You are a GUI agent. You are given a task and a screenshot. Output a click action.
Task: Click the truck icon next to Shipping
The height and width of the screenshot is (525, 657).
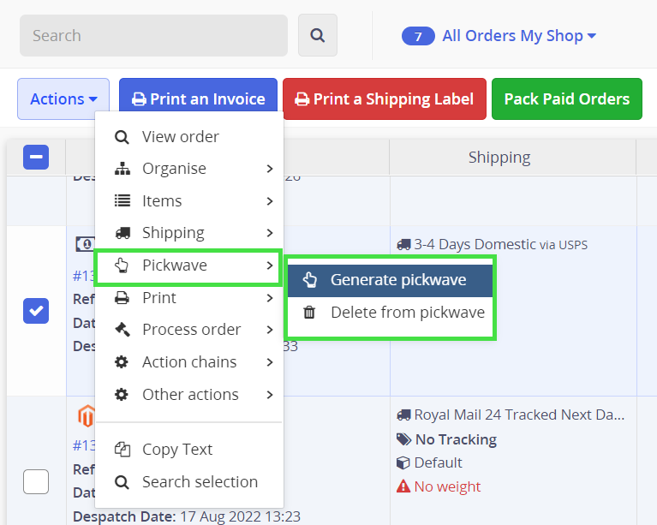(122, 233)
